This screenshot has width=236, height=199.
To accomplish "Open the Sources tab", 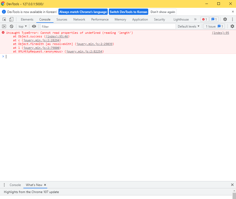I will (62, 19).
